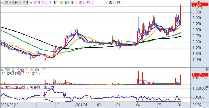Screen dimensions: 209x108
Task: Click the 외국인보유수량 legend label
Action: tap(42, 88)
